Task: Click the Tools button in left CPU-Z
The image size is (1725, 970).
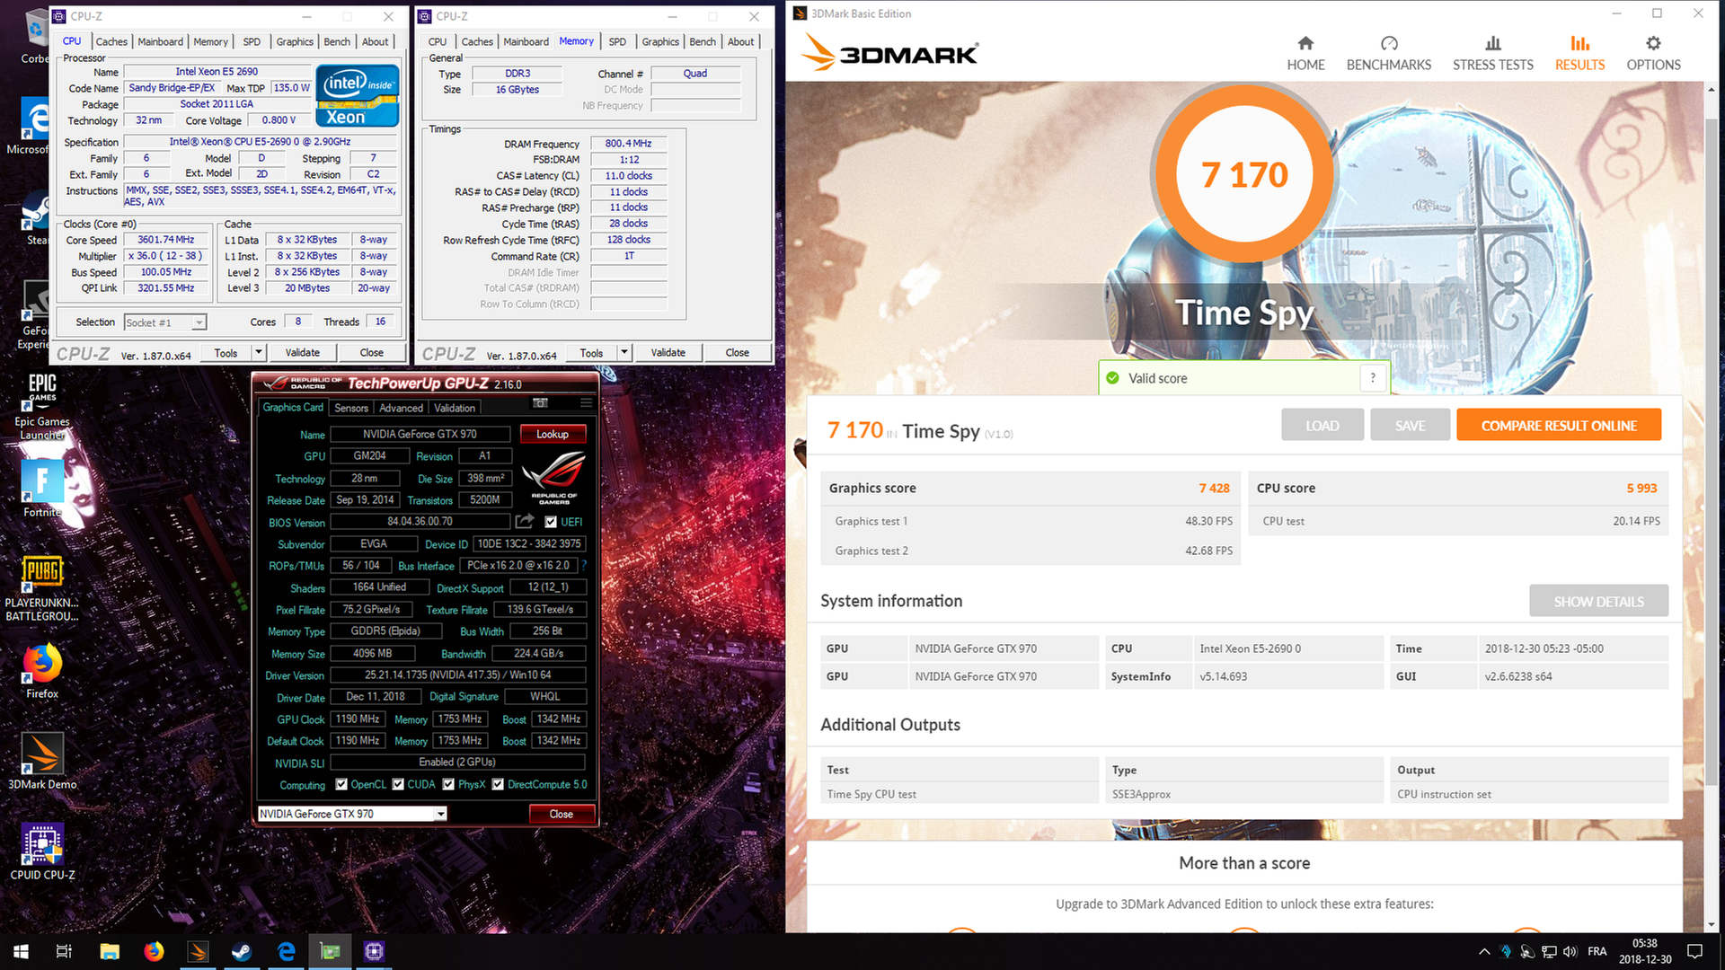Action: pos(226,353)
